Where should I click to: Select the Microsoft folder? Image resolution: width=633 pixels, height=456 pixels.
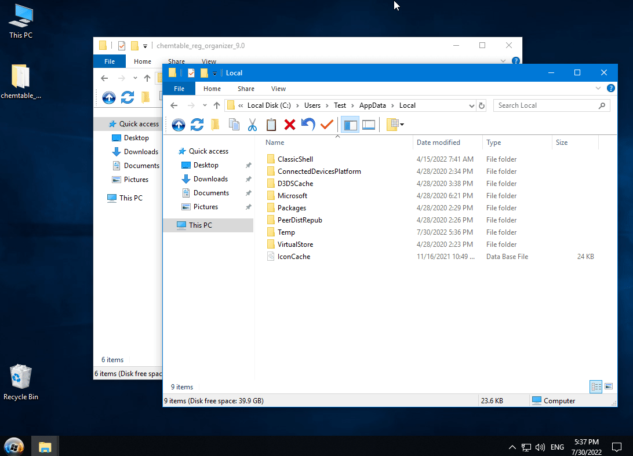(292, 196)
